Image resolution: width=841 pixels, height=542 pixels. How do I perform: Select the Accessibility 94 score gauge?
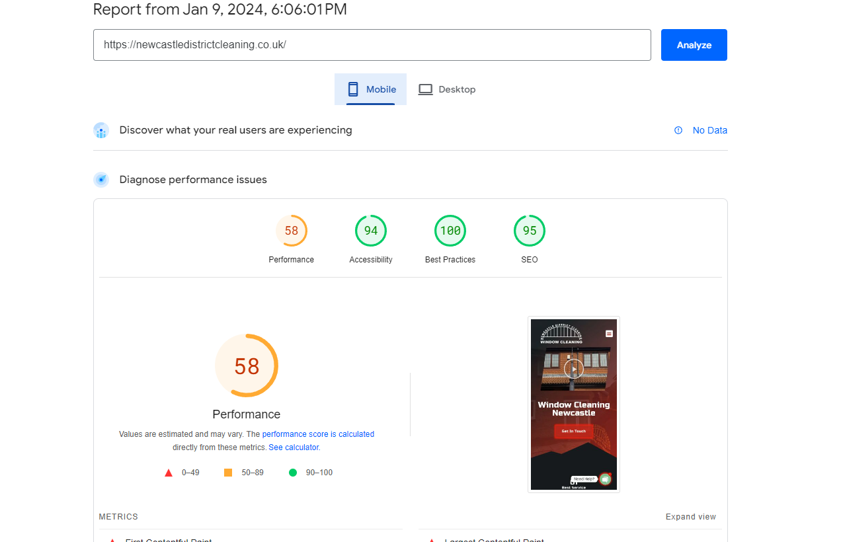(x=371, y=231)
